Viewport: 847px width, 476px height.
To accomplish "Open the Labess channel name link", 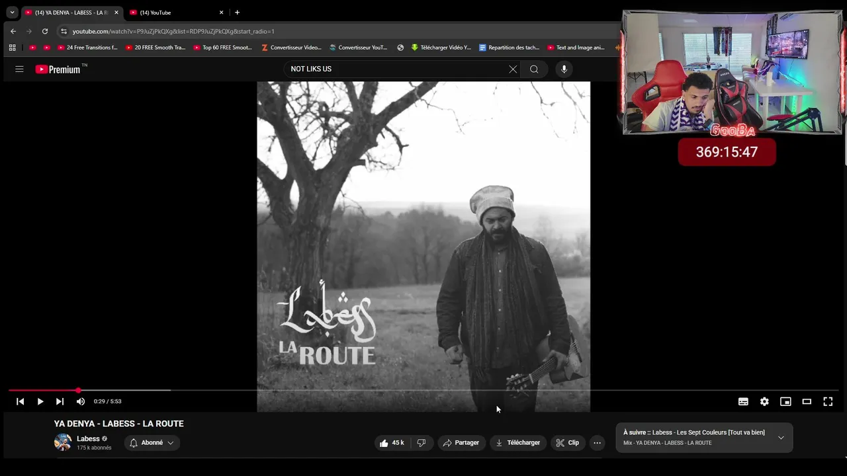I will click(88, 439).
